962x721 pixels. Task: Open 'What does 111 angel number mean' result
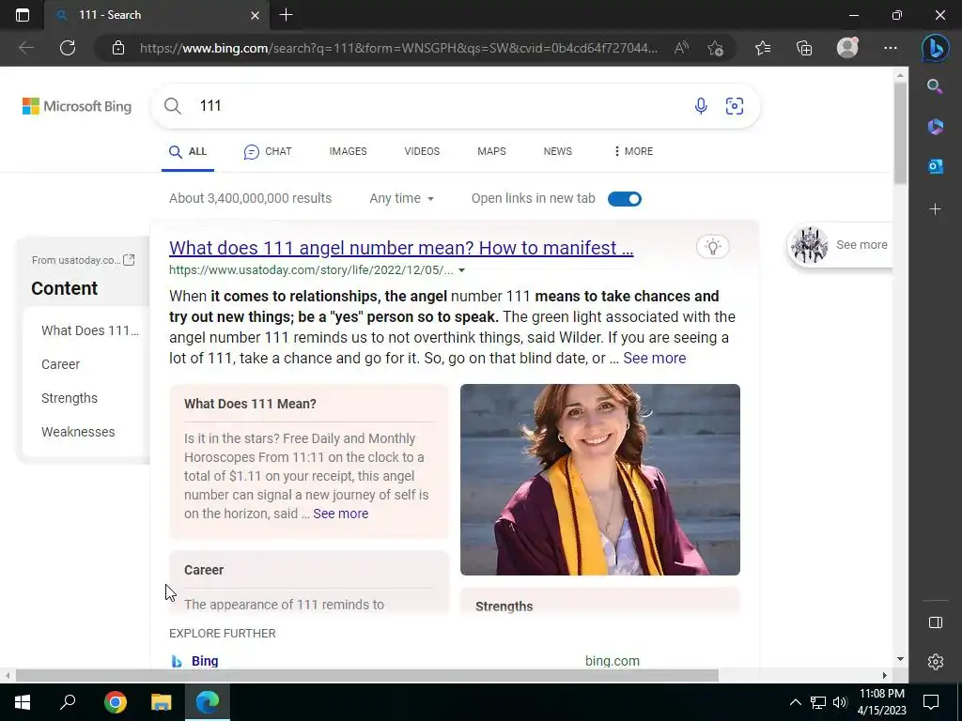401,248
